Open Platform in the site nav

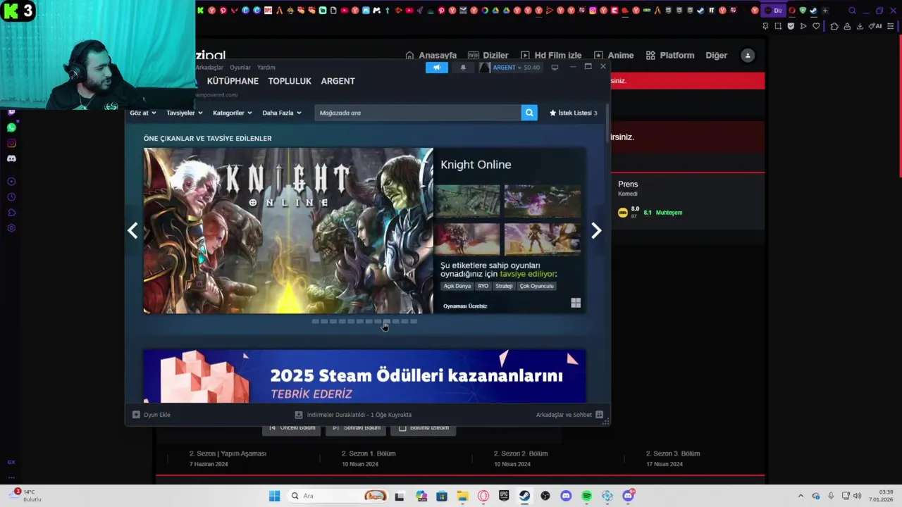tap(670, 56)
